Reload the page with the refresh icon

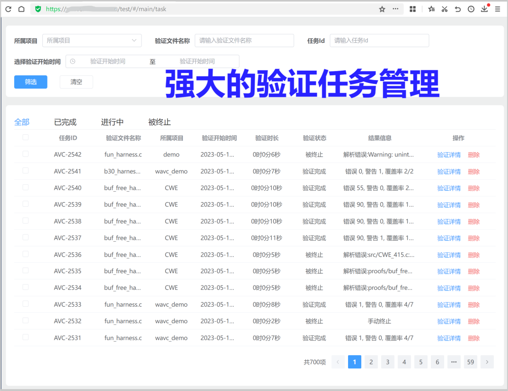pos(8,8)
